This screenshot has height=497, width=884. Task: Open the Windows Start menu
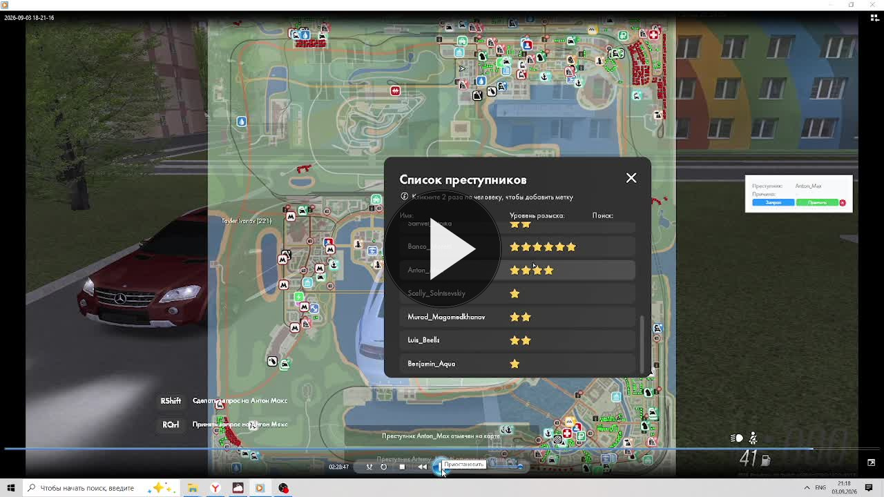pyautogui.click(x=10, y=488)
